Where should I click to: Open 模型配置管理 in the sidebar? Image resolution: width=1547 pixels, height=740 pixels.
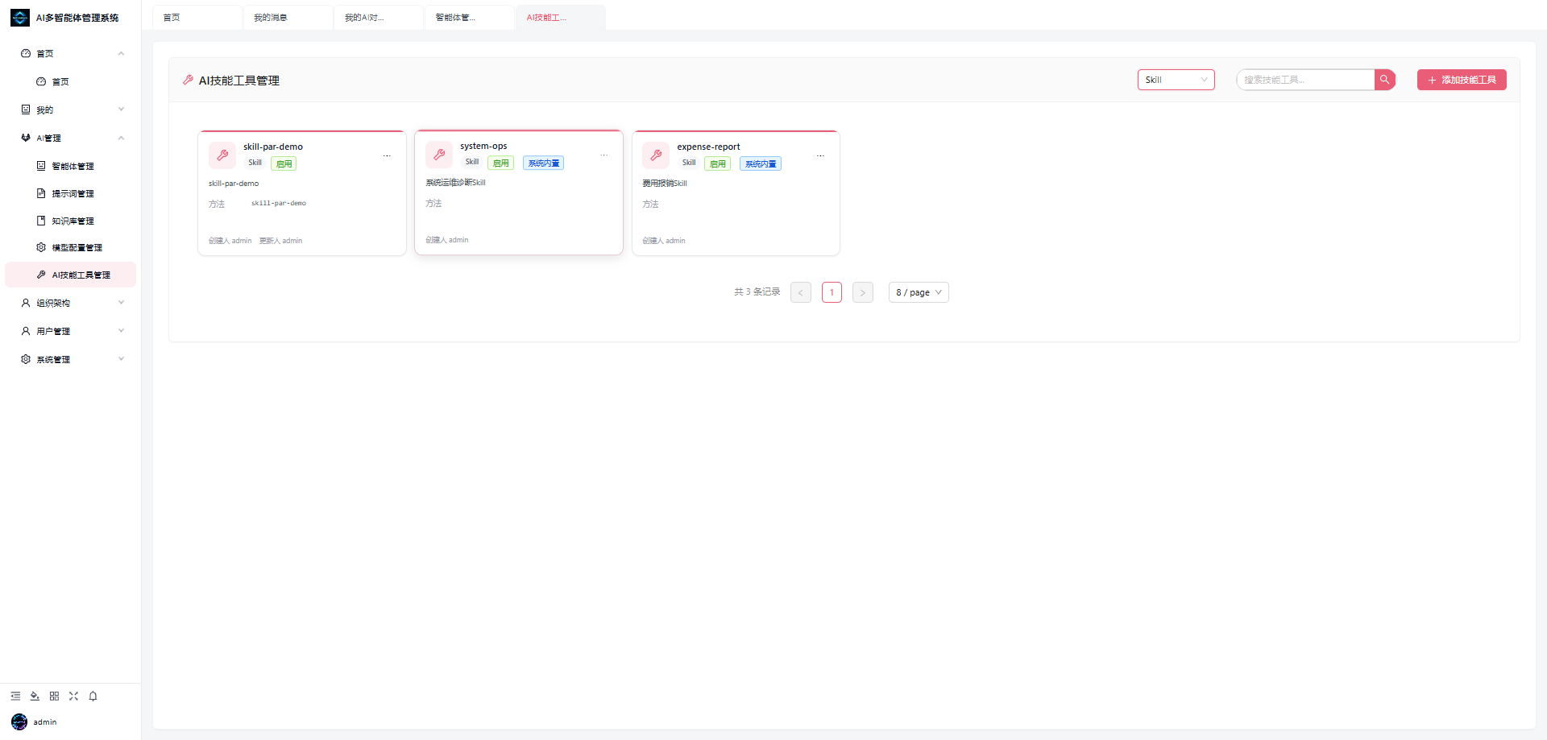pyautogui.click(x=71, y=247)
